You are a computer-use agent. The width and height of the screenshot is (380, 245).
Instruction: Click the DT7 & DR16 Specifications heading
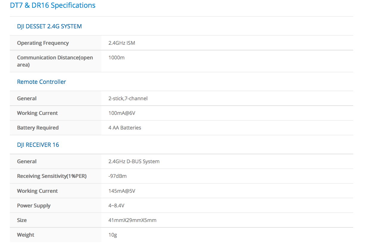click(x=53, y=5)
